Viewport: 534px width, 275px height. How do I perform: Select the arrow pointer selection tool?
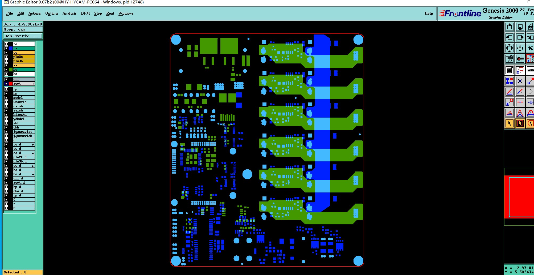click(510, 123)
